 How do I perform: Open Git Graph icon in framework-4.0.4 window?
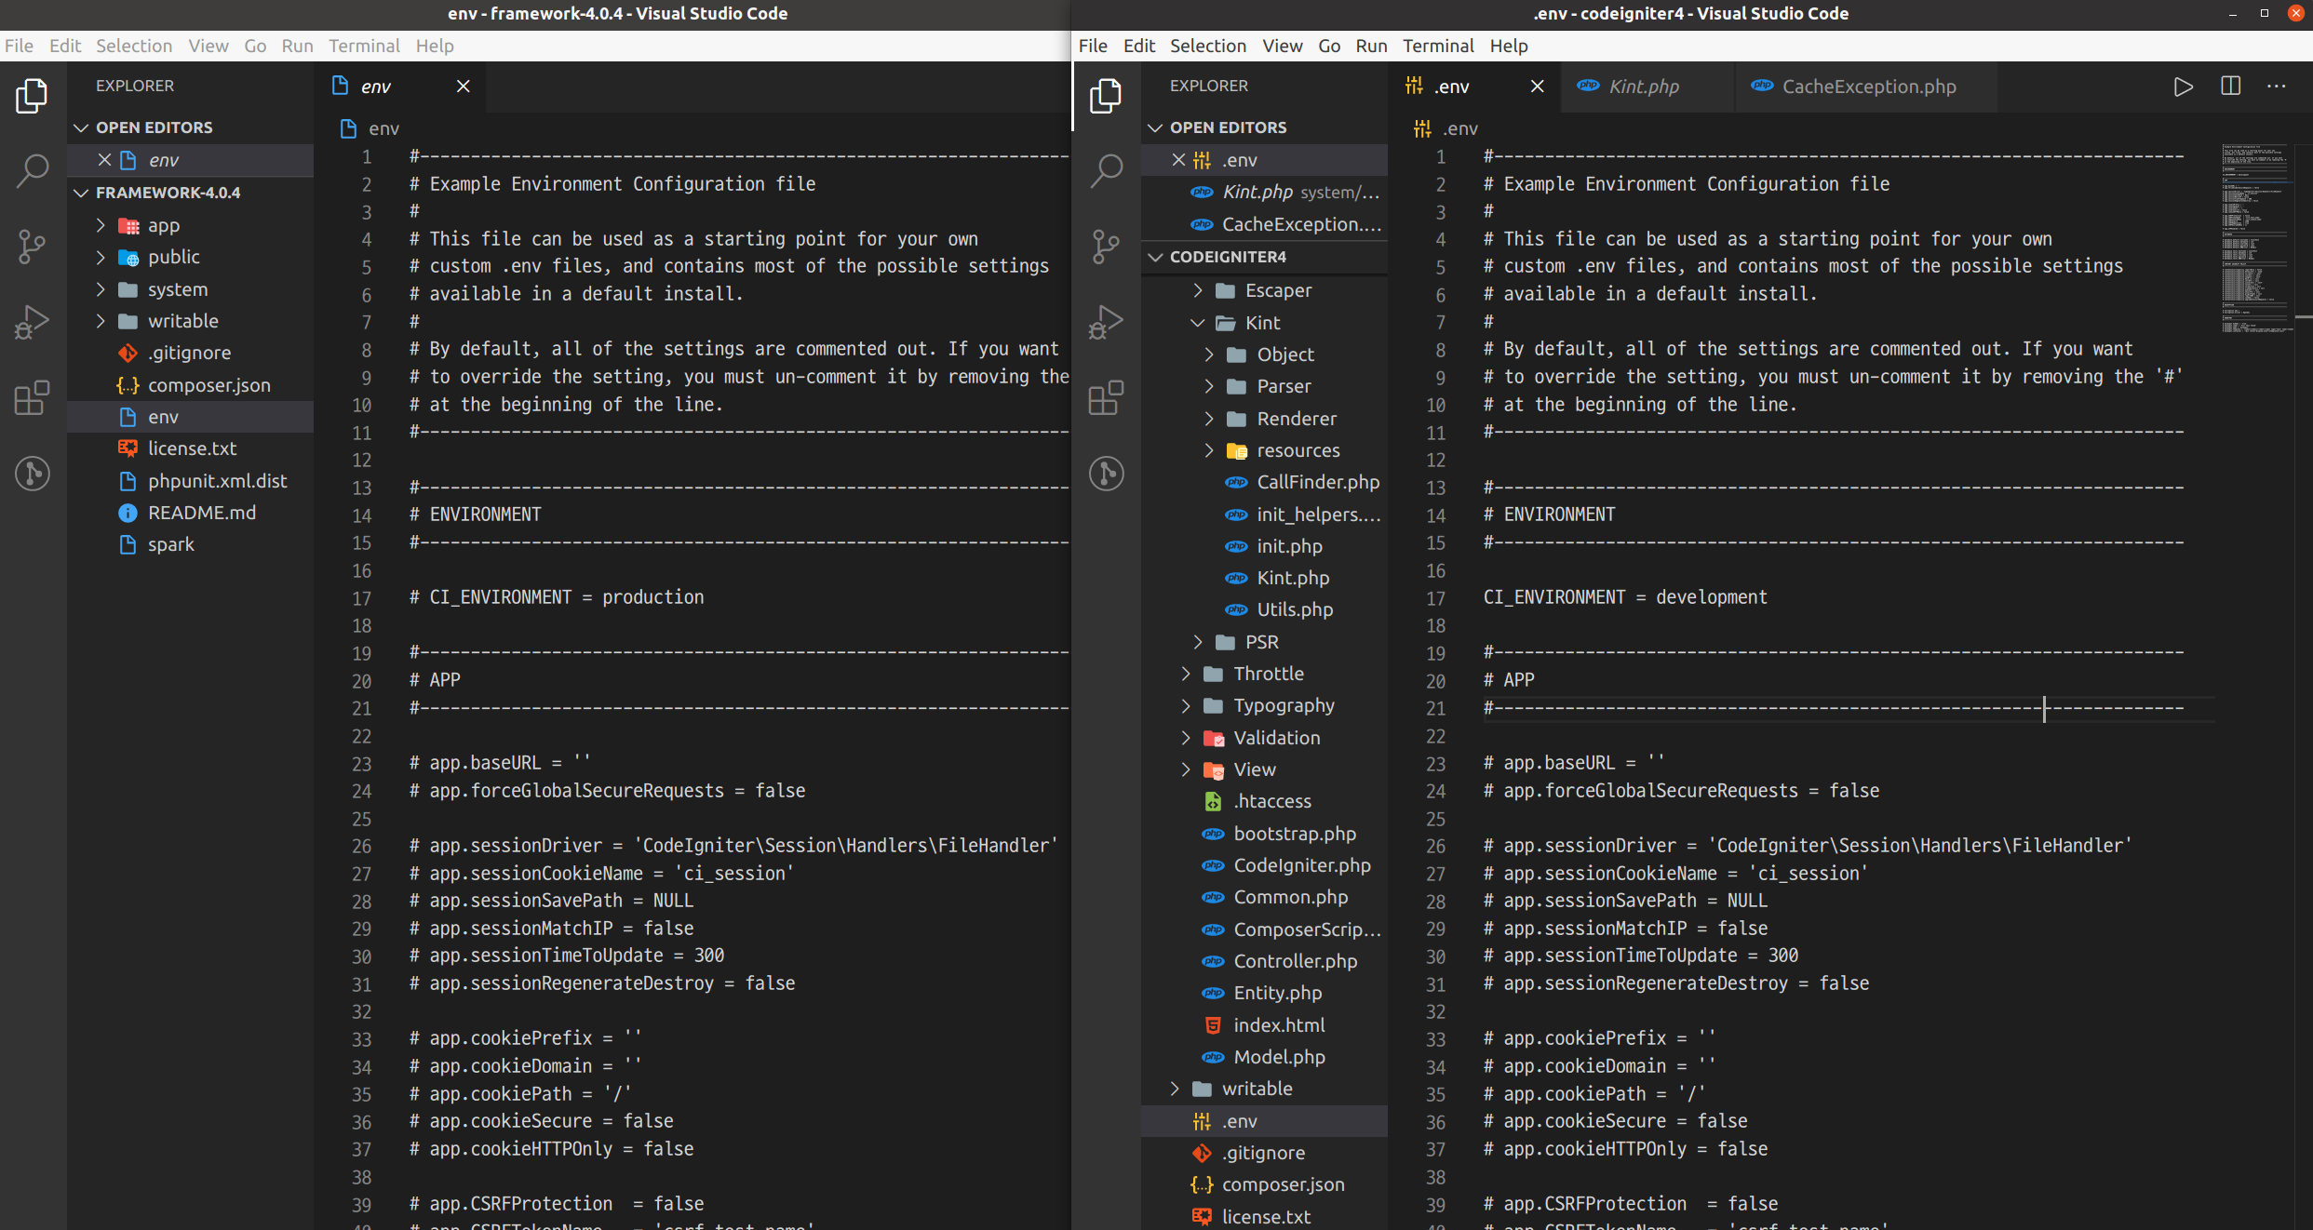click(33, 474)
